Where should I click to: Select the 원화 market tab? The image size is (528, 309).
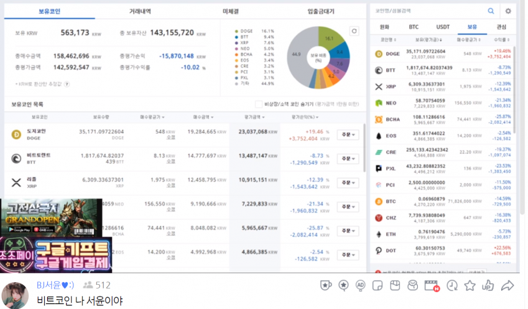click(384, 27)
